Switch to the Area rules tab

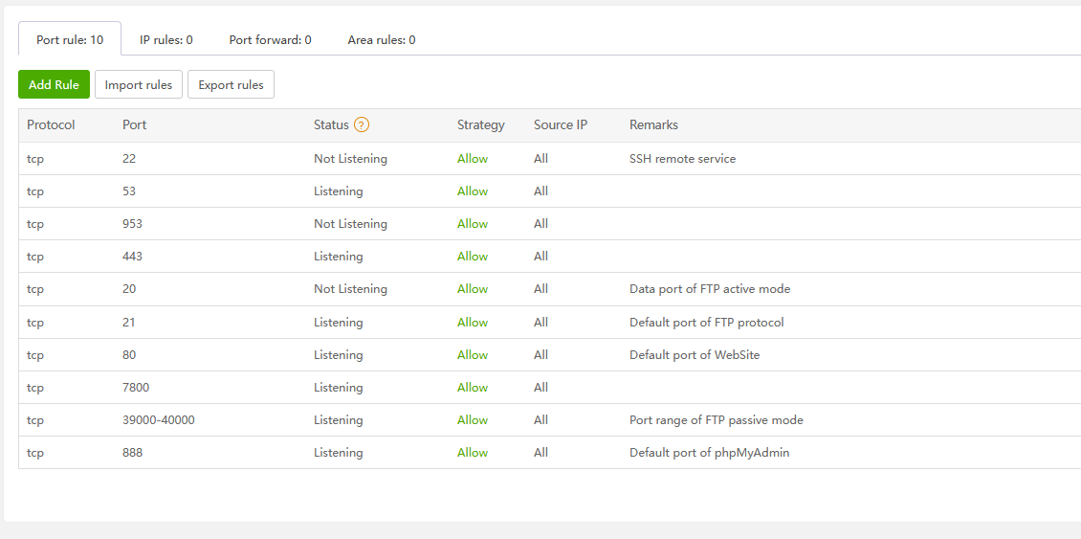tap(382, 39)
